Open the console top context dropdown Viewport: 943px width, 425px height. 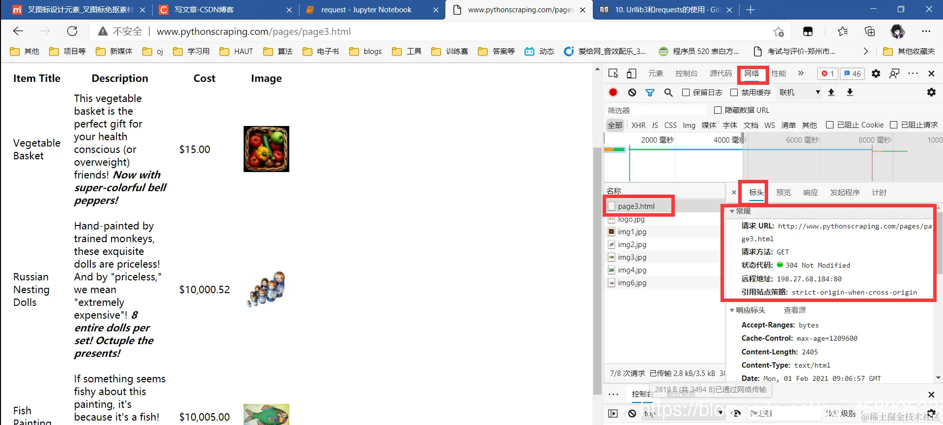click(x=683, y=413)
